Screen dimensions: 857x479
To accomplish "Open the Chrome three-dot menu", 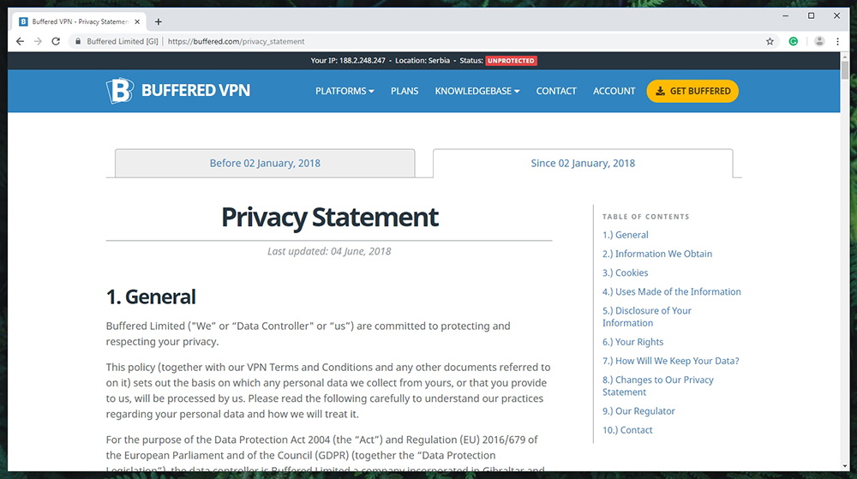I will [x=837, y=41].
